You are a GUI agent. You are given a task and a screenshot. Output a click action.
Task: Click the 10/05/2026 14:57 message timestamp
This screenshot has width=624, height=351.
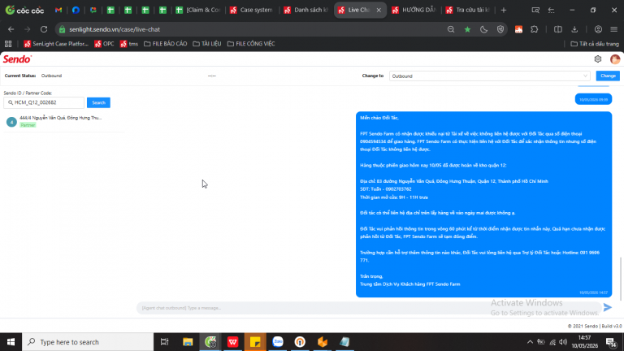coord(593,292)
